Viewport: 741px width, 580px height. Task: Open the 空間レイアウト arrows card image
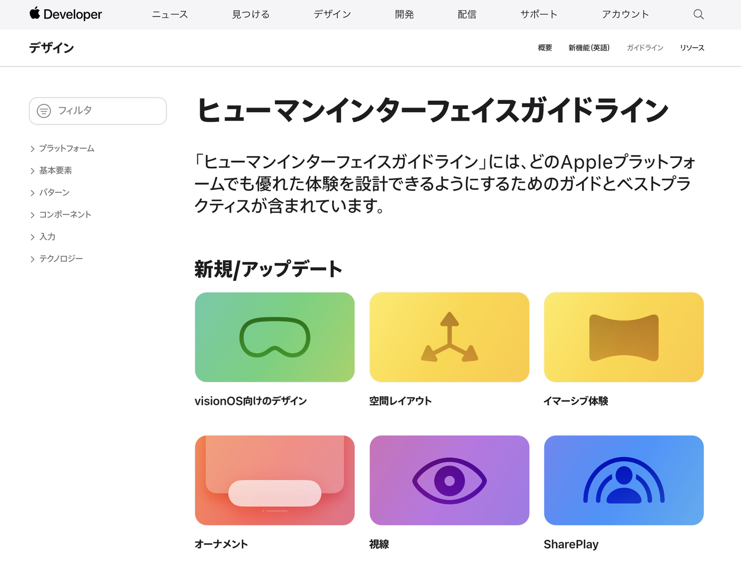pos(449,337)
